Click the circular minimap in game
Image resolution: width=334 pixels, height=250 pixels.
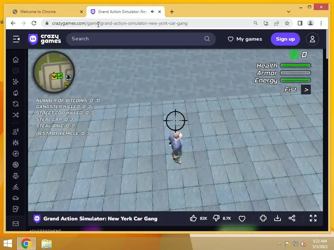[54, 72]
